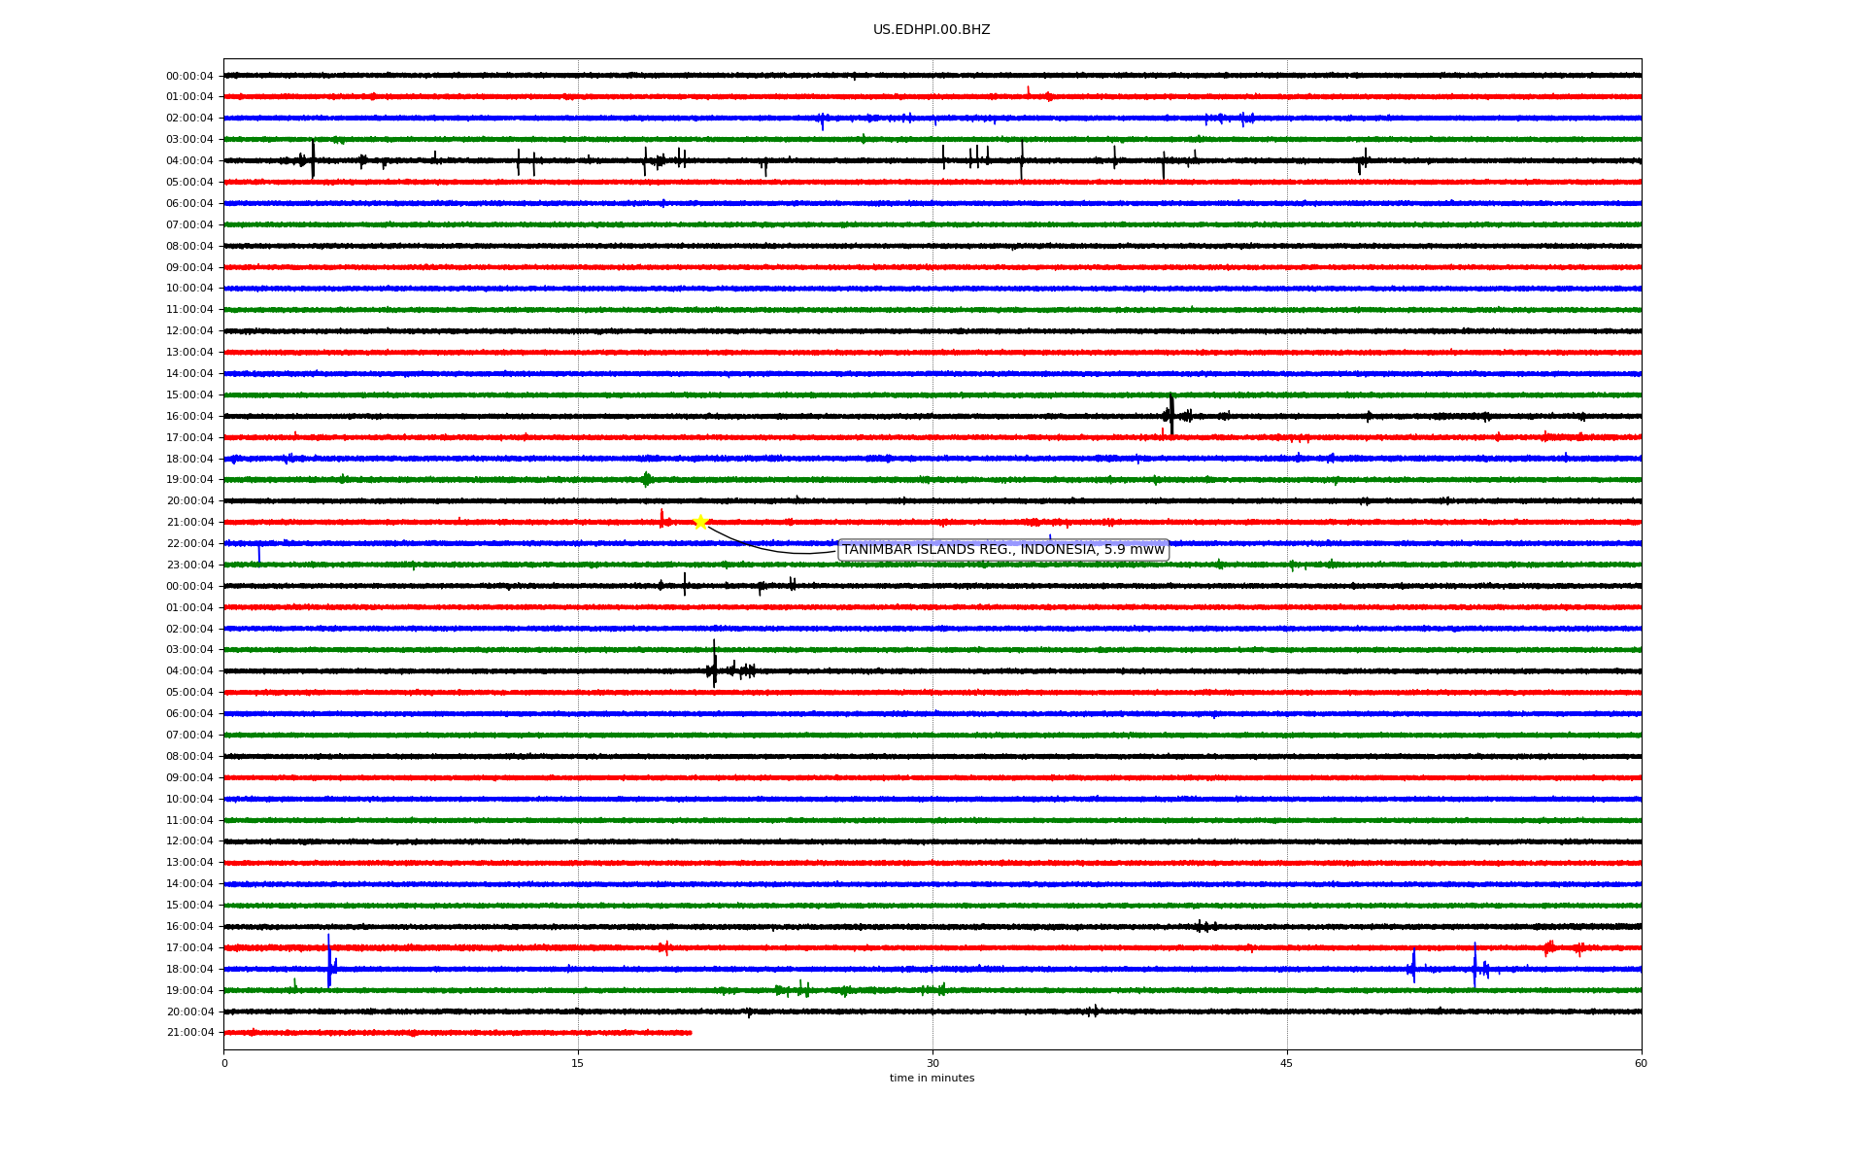Click the first 00:00:04 time label at top
The width and height of the screenshot is (1865, 1166).
tap(189, 76)
